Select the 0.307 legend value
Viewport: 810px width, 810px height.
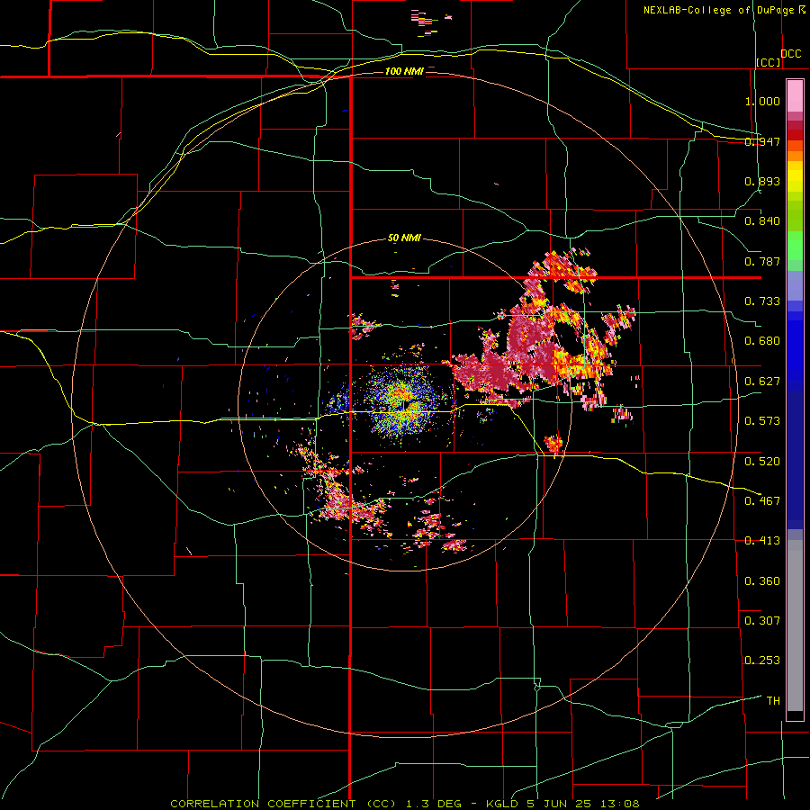click(x=762, y=621)
